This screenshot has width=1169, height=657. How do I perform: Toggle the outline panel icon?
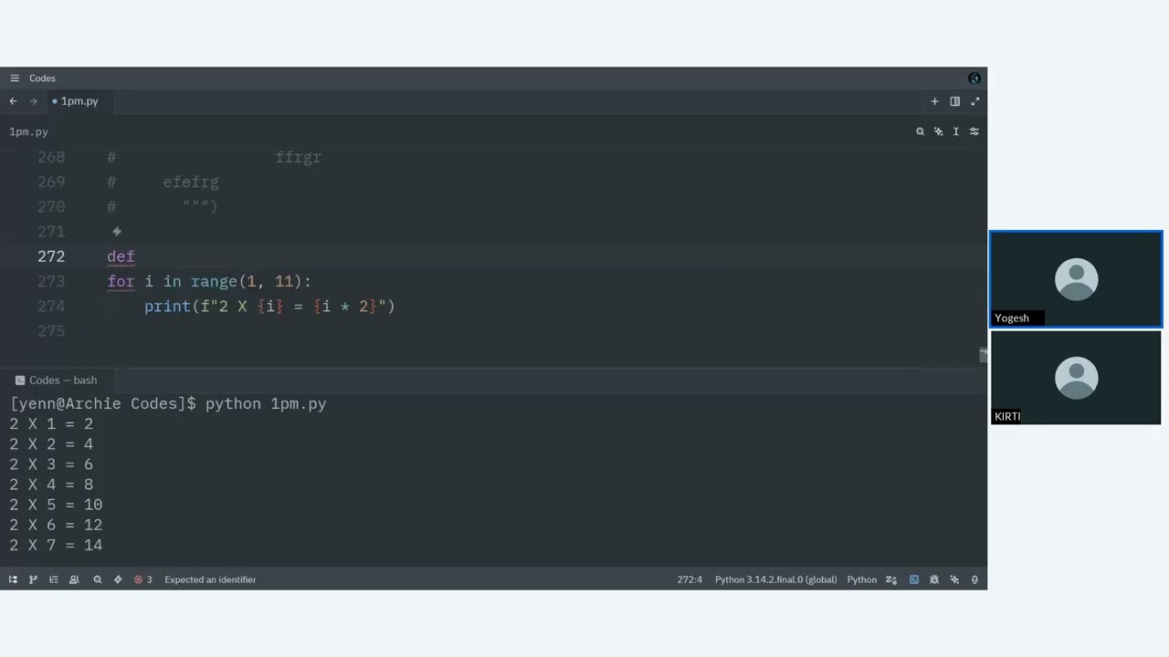pos(54,579)
